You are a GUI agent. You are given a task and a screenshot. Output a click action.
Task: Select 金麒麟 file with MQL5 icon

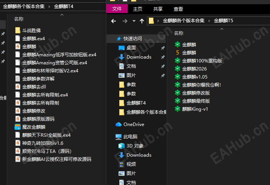[x=185, y=53]
